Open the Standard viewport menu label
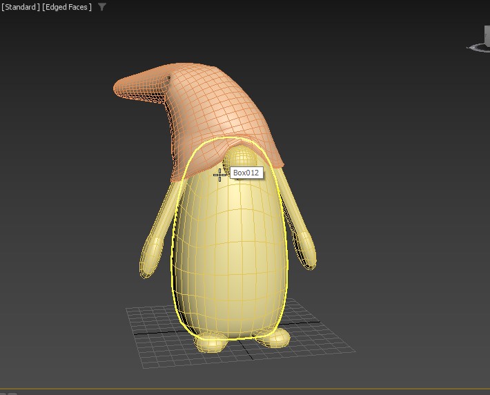Viewport: 490px width, 395px height. point(19,7)
